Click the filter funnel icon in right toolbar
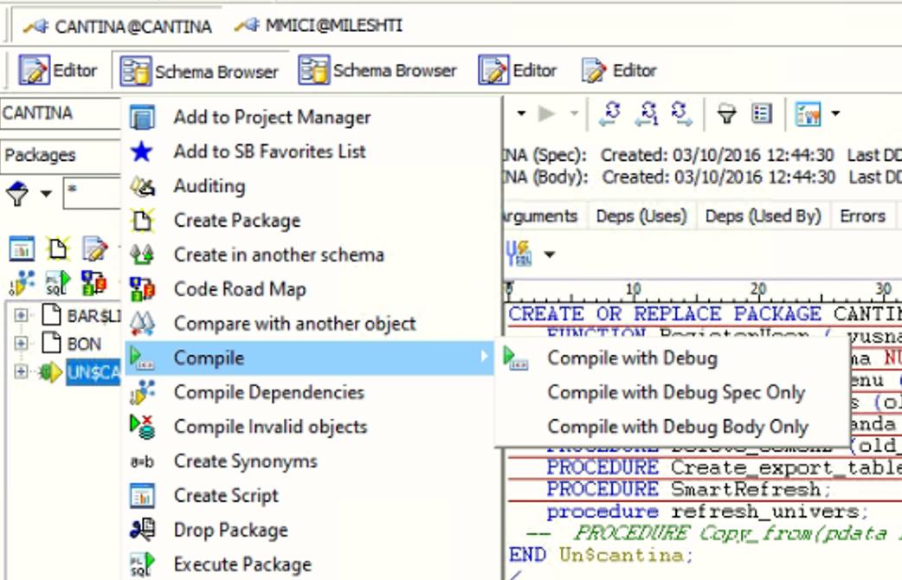This screenshot has width=902, height=580. 727,114
